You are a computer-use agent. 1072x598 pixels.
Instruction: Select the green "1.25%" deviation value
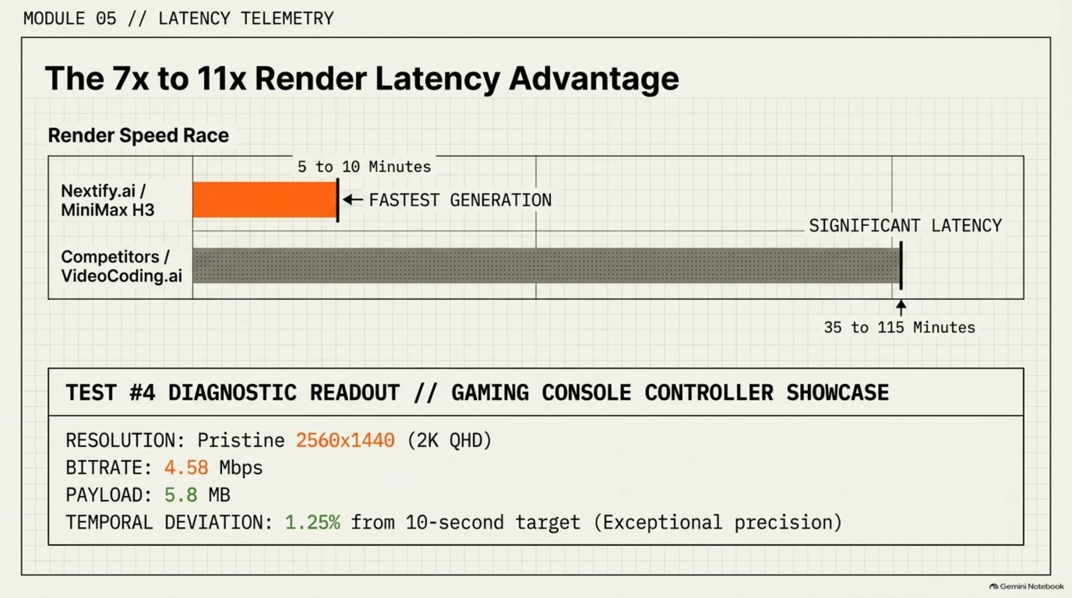coord(313,522)
